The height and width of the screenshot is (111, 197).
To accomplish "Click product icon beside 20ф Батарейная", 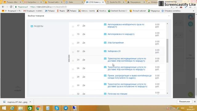I will click(105, 43).
